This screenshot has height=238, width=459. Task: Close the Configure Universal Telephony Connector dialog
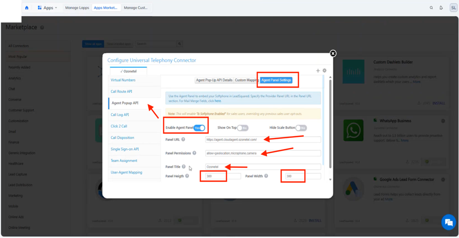coord(333,54)
